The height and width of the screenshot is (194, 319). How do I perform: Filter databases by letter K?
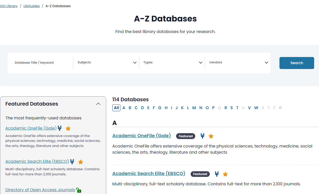click(x=182, y=108)
